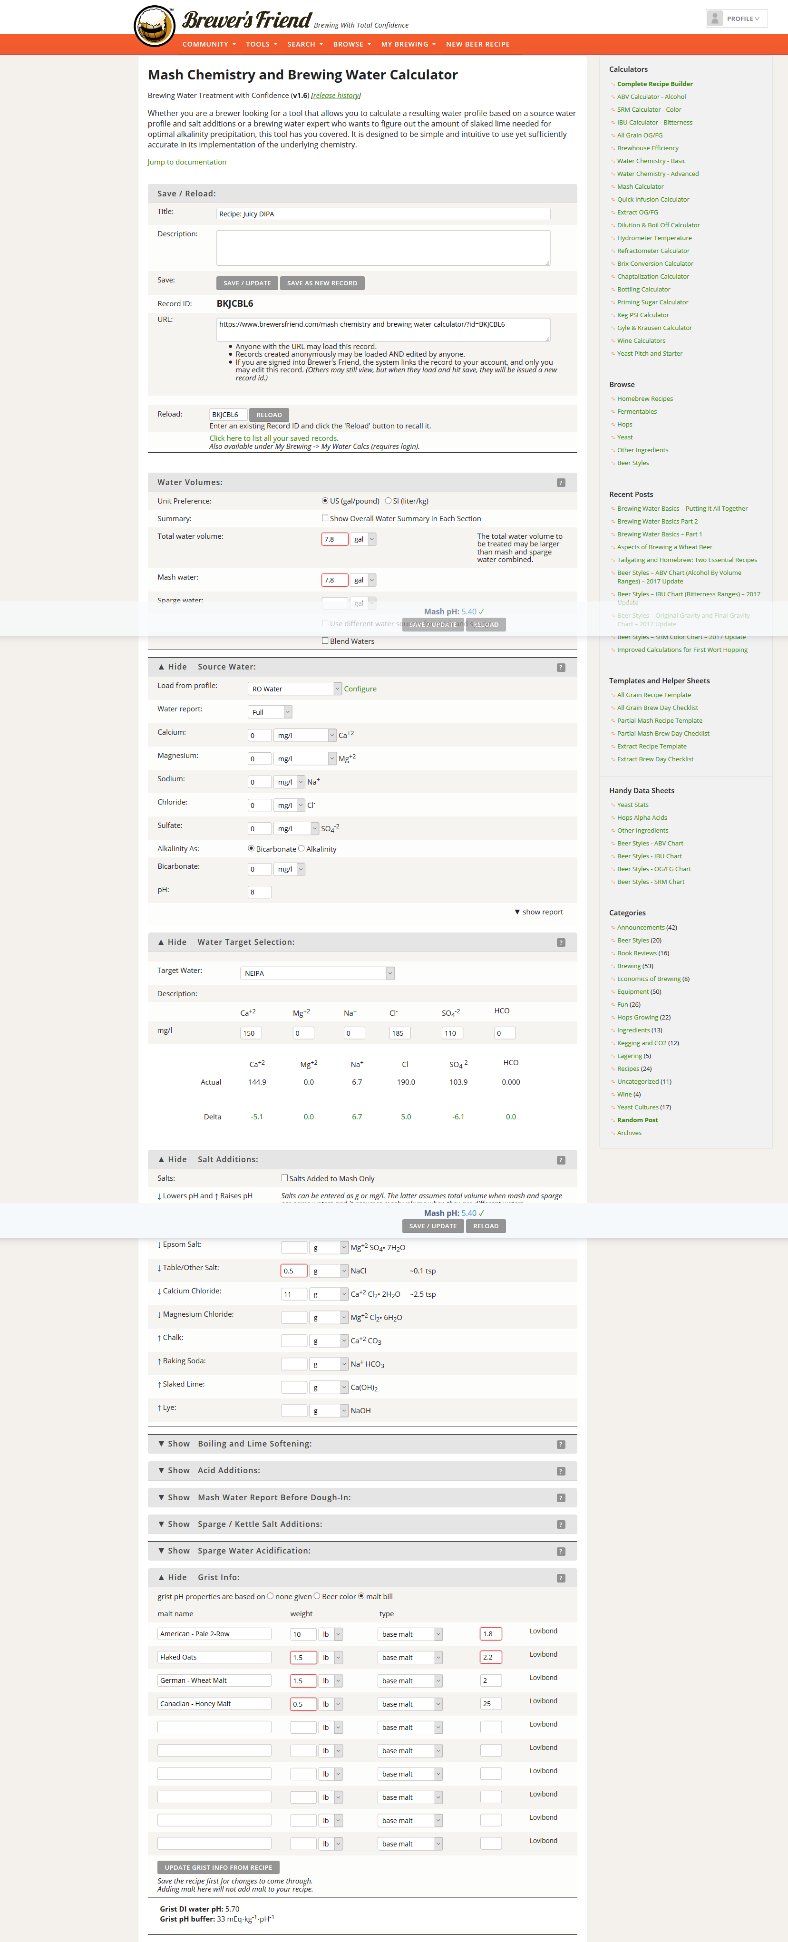Screen dimensions: 788x1942
Task: Expand the show report toggle
Action: (x=538, y=912)
